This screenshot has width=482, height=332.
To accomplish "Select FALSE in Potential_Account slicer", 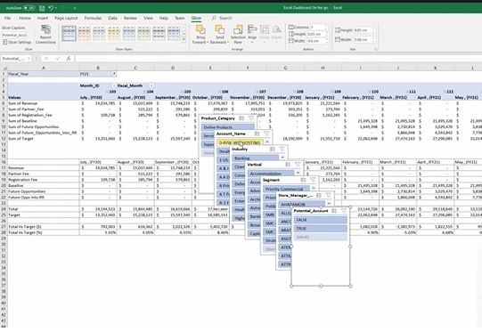I will [321, 220].
